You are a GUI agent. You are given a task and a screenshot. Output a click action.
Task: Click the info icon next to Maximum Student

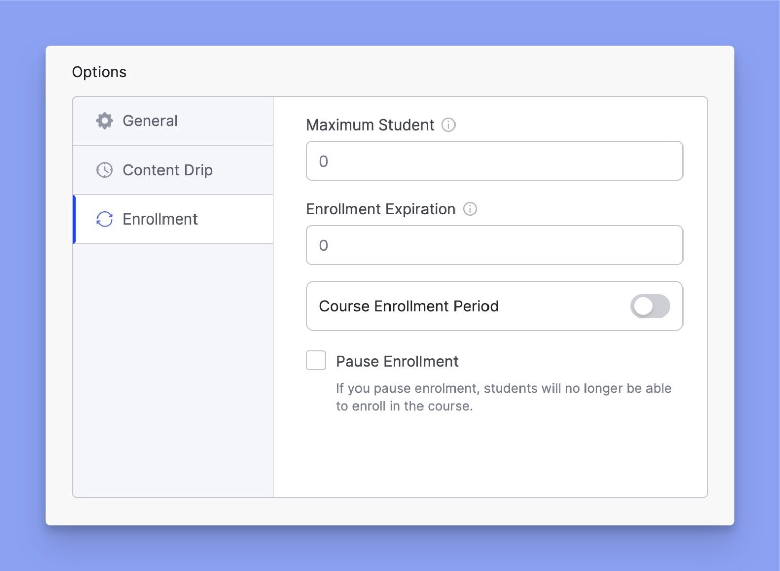[x=448, y=125]
